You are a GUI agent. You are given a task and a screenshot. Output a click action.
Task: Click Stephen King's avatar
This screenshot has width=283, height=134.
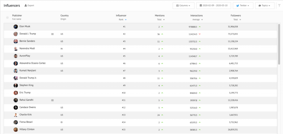coord(16,85)
